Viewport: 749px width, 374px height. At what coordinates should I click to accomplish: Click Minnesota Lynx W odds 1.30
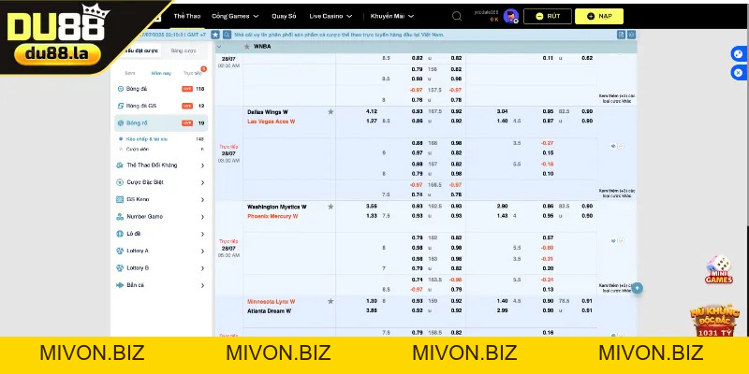pos(371,301)
